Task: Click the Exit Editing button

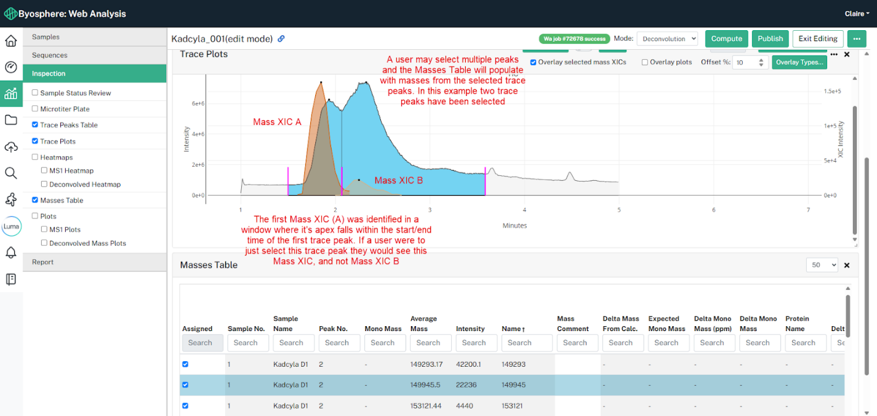Action: tap(818, 39)
